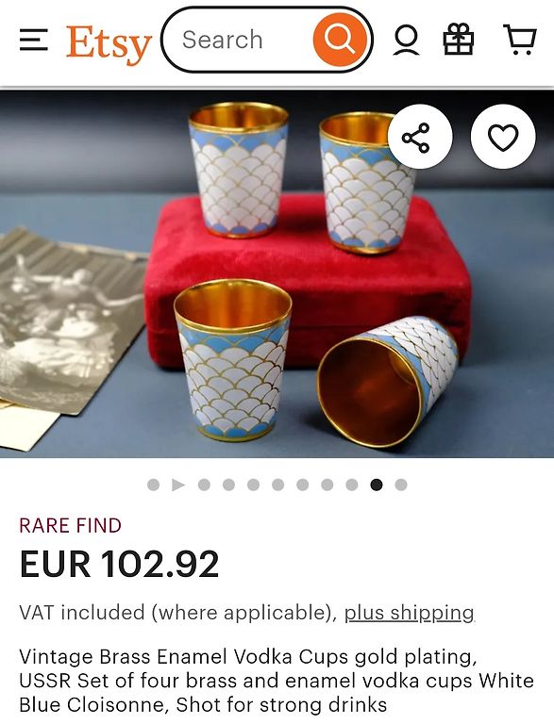Select the last carousel dot

[401, 485]
